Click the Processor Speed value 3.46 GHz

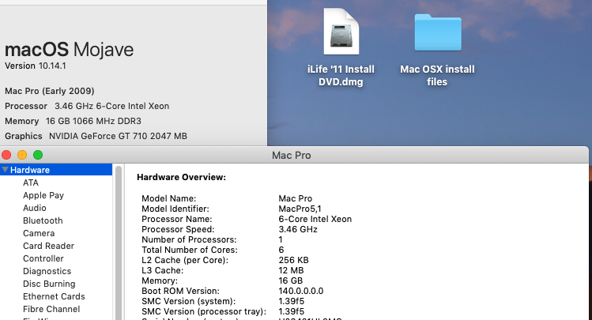298,229
